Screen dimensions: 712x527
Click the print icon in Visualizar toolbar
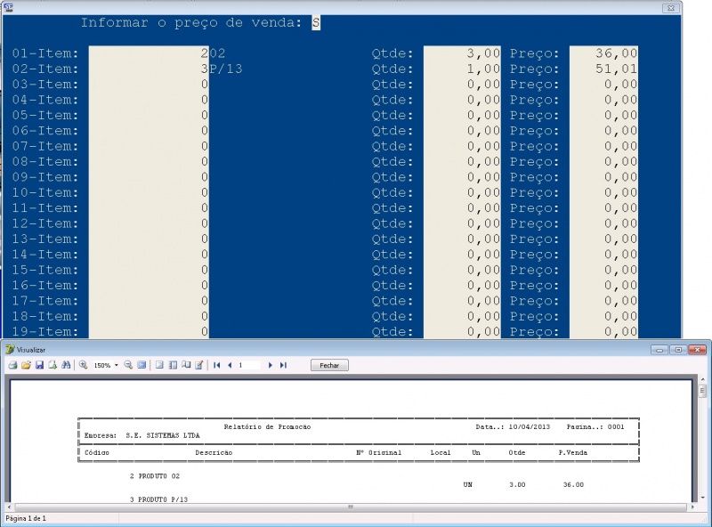pyautogui.click(x=12, y=365)
